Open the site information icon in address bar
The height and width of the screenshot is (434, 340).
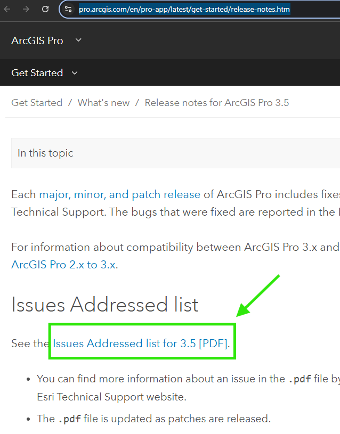(68, 9)
